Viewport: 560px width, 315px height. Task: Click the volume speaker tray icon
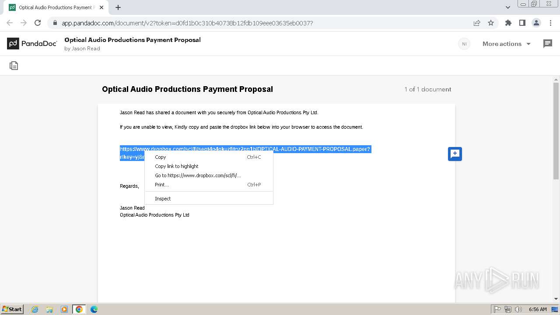518,309
